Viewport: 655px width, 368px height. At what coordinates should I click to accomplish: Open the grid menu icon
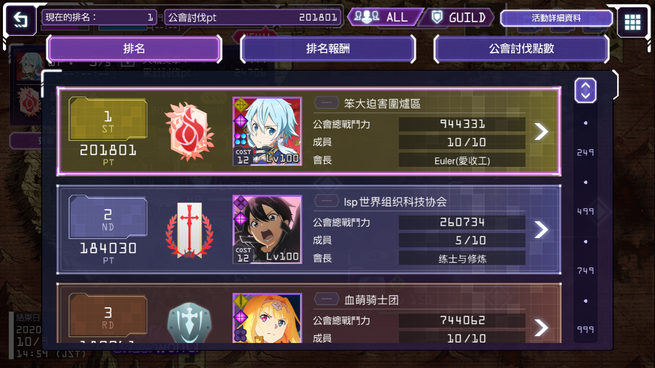(632, 22)
